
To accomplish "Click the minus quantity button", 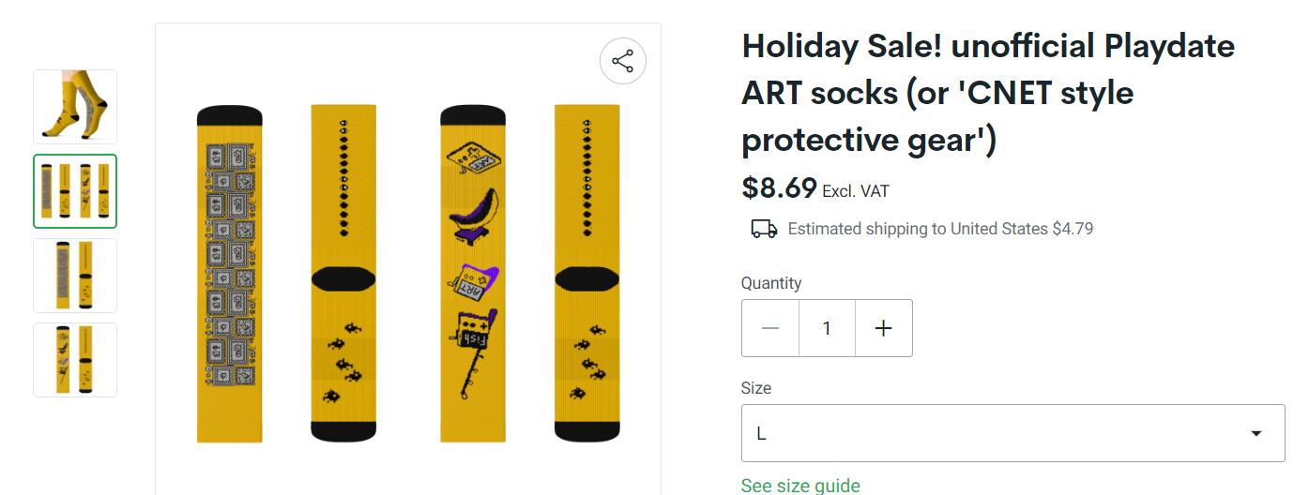I will click(770, 328).
